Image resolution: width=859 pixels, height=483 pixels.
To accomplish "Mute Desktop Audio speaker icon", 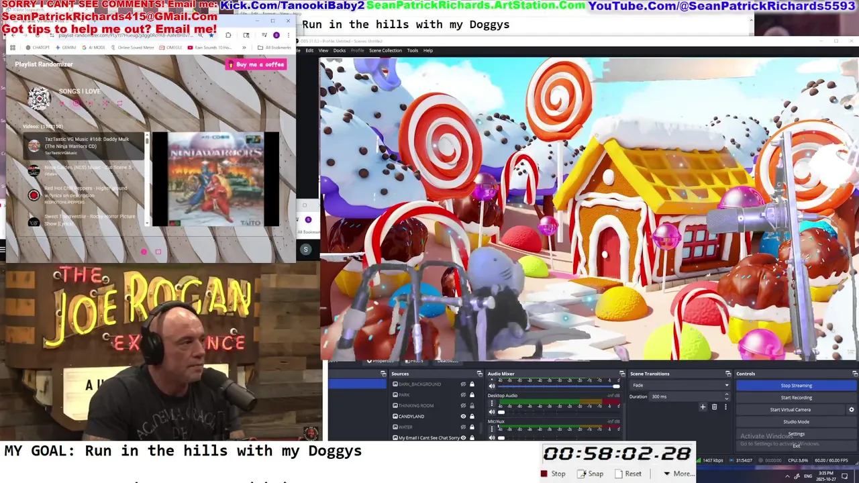I will click(492, 412).
